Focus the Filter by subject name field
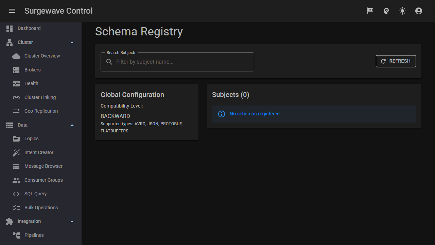The image size is (435, 245). click(x=177, y=62)
